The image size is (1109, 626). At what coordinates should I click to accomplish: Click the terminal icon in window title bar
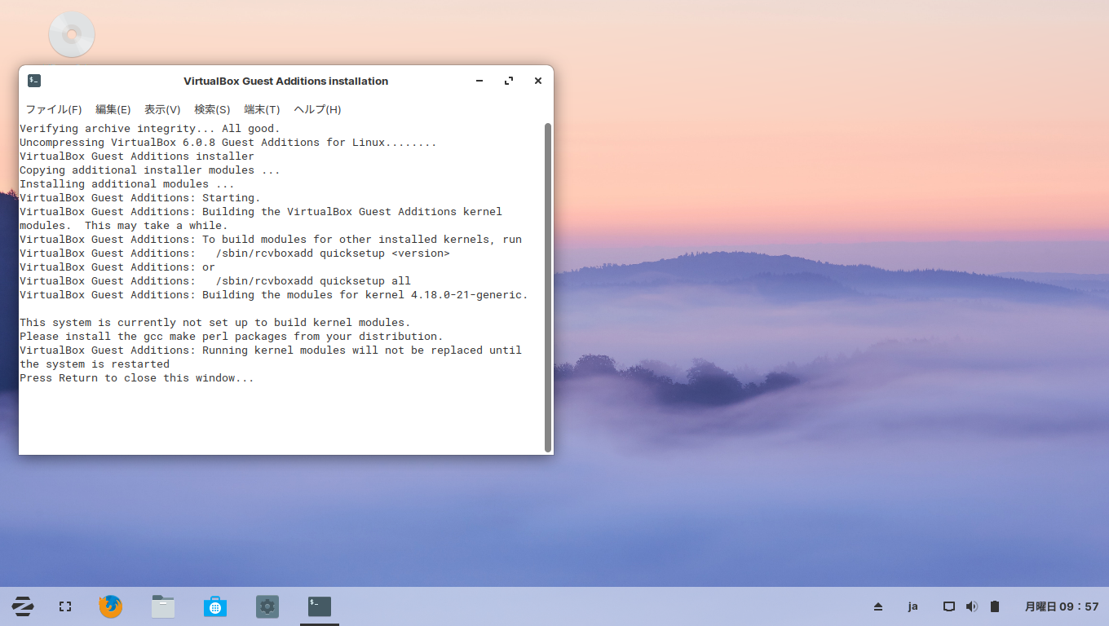pyautogui.click(x=34, y=81)
